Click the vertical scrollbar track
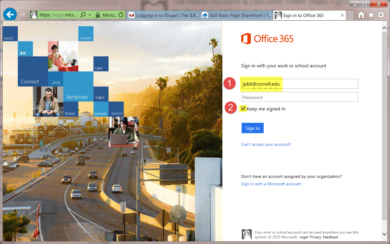This screenshot has height=244, width=390. [385, 131]
